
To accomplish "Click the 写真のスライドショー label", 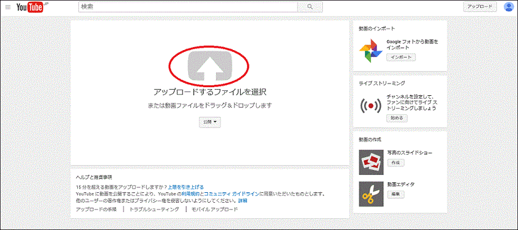I will pos(409,153).
